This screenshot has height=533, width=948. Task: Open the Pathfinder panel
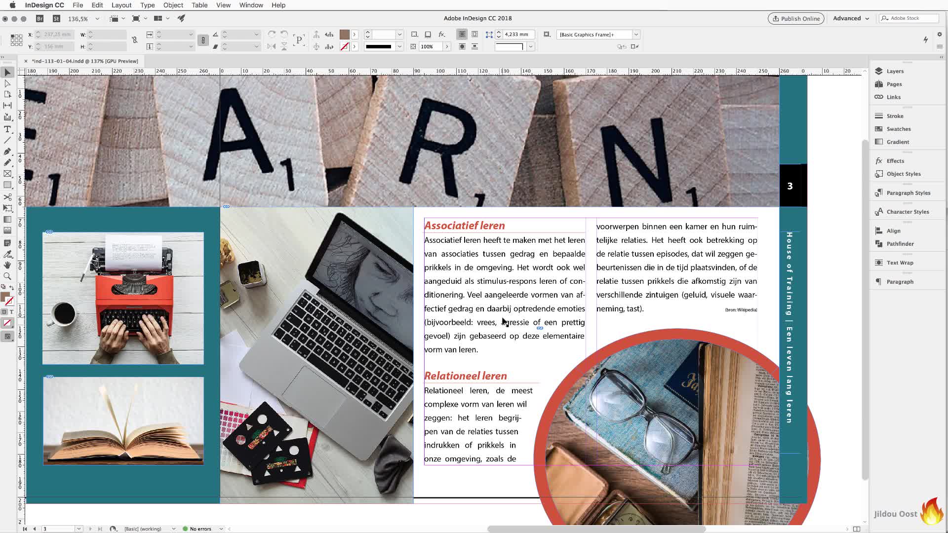coord(900,244)
